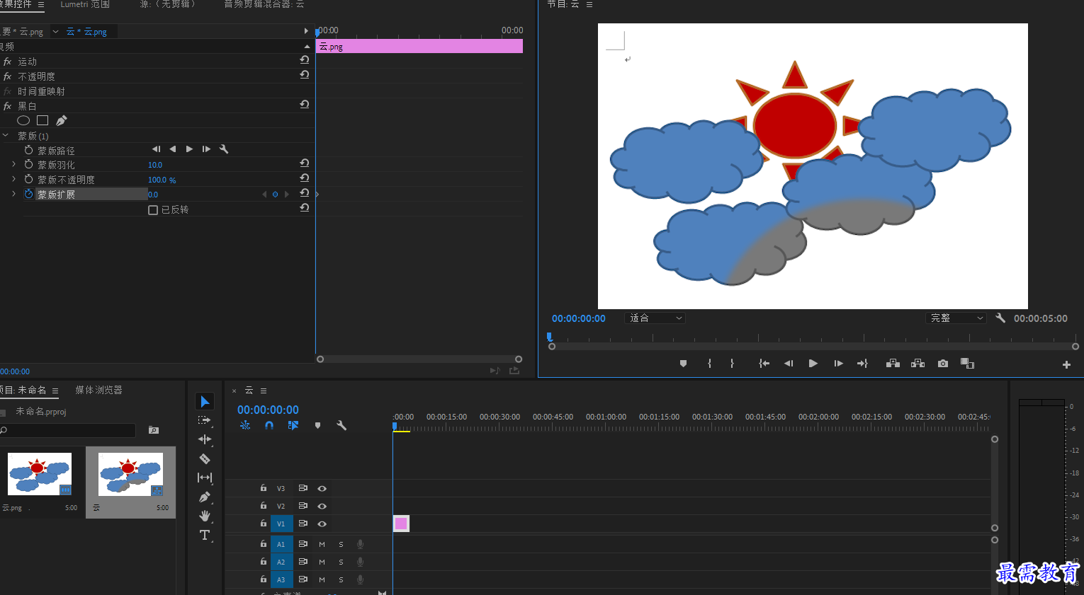
Task: Mute audio track A1
Action: point(322,544)
